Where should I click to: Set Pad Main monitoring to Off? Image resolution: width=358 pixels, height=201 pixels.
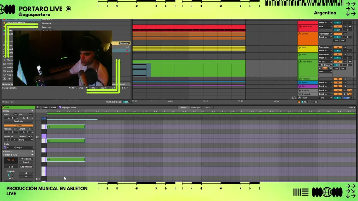point(330,68)
